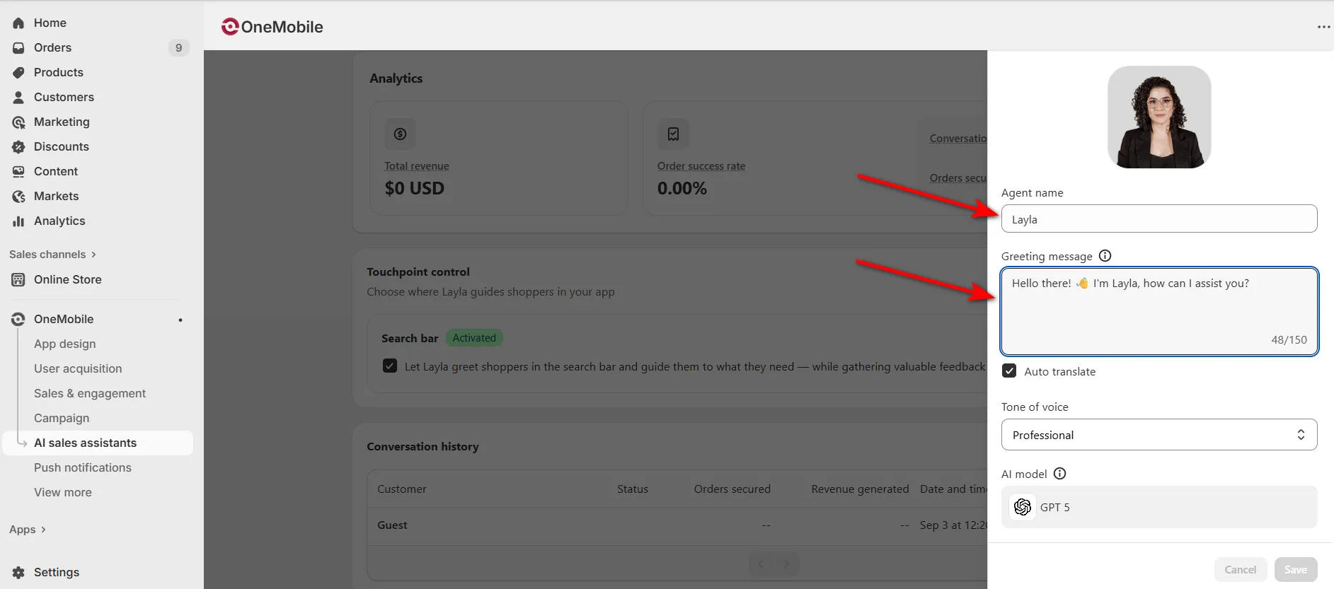Go to the App design page
This screenshot has width=1334, height=589.
[64, 344]
